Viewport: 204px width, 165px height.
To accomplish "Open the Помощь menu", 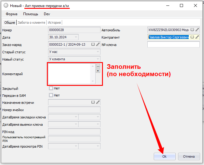I will (31, 14).
